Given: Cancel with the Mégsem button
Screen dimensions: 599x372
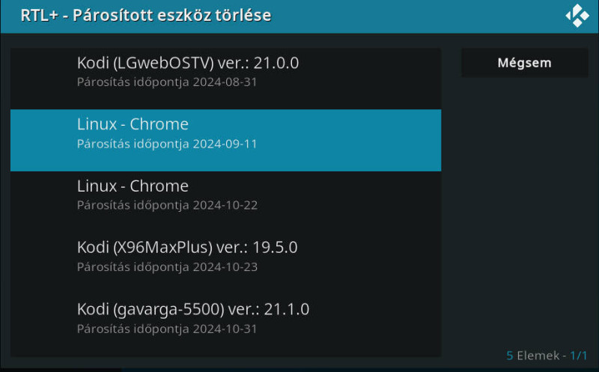Looking at the screenshot, I should (x=525, y=63).
